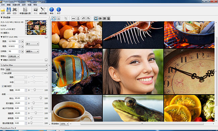Click the left panel vertical scrollbar

[50, 66]
